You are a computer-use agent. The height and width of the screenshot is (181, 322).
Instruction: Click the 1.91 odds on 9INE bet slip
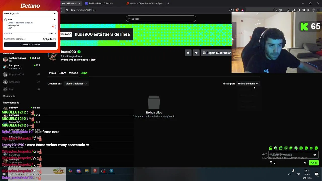pos(54,19)
